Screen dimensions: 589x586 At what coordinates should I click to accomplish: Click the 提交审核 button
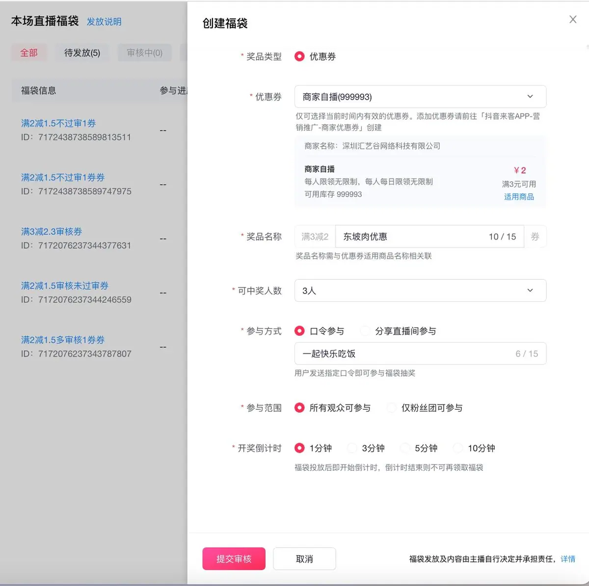pos(234,559)
